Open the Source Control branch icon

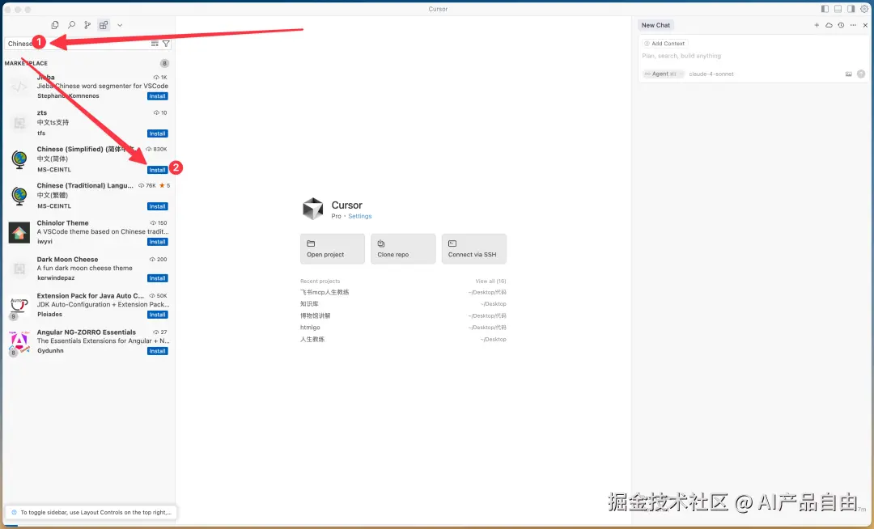(x=87, y=25)
